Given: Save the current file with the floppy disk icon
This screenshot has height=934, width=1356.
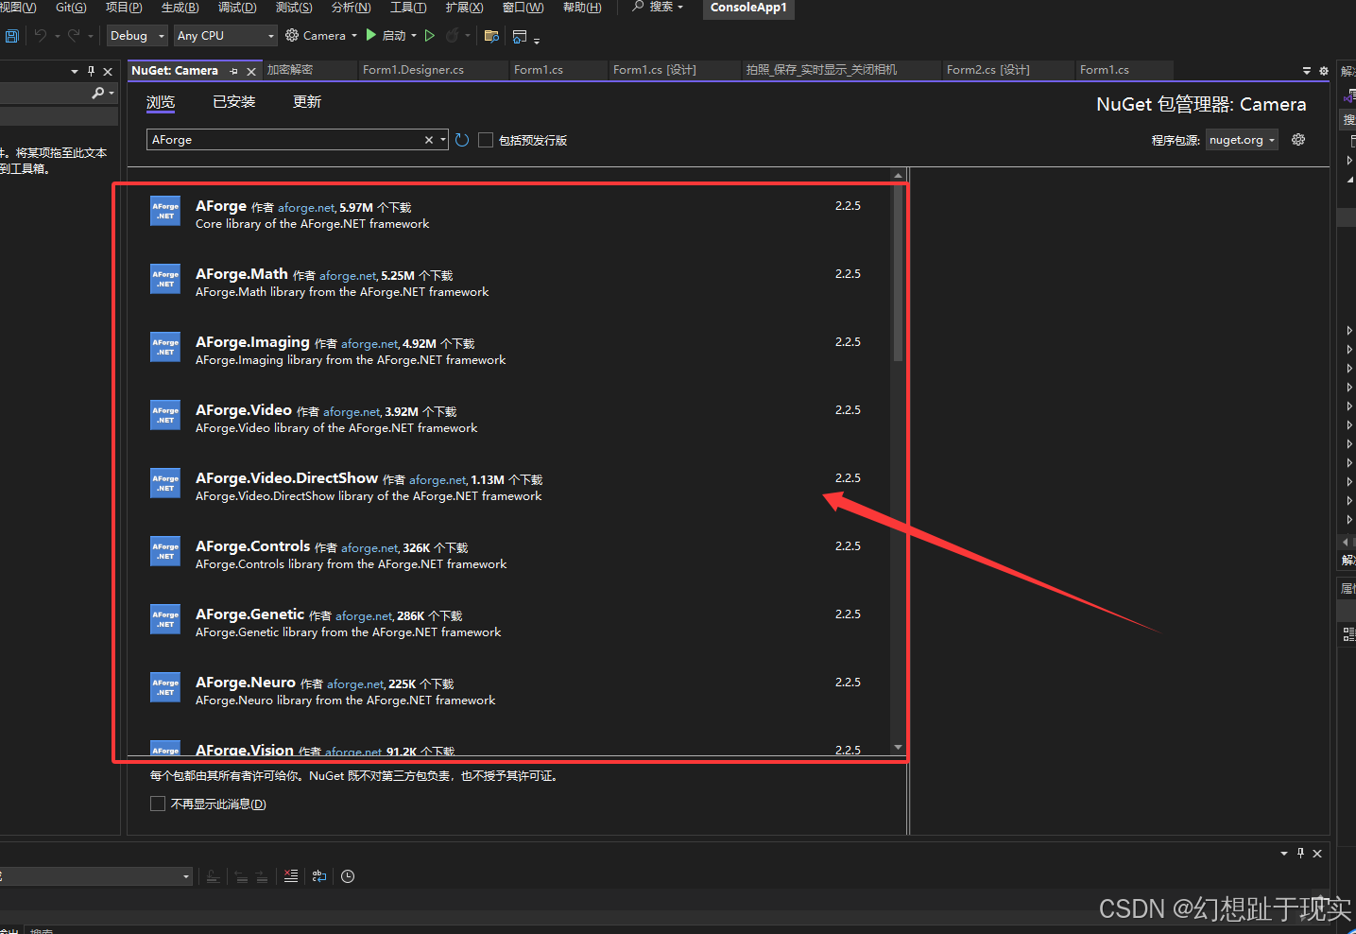Looking at the screenshot, I should [11, 36].
